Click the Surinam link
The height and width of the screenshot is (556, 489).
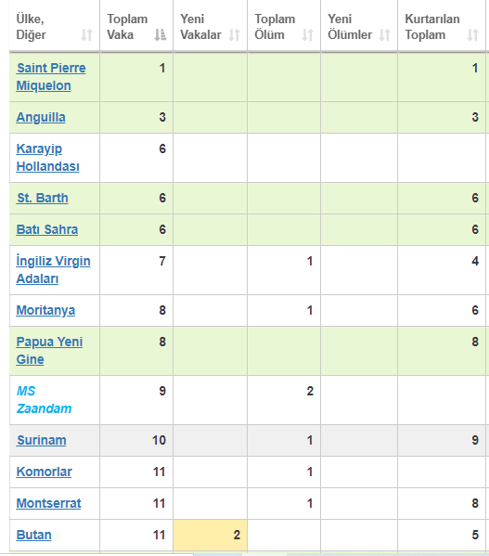42,440
